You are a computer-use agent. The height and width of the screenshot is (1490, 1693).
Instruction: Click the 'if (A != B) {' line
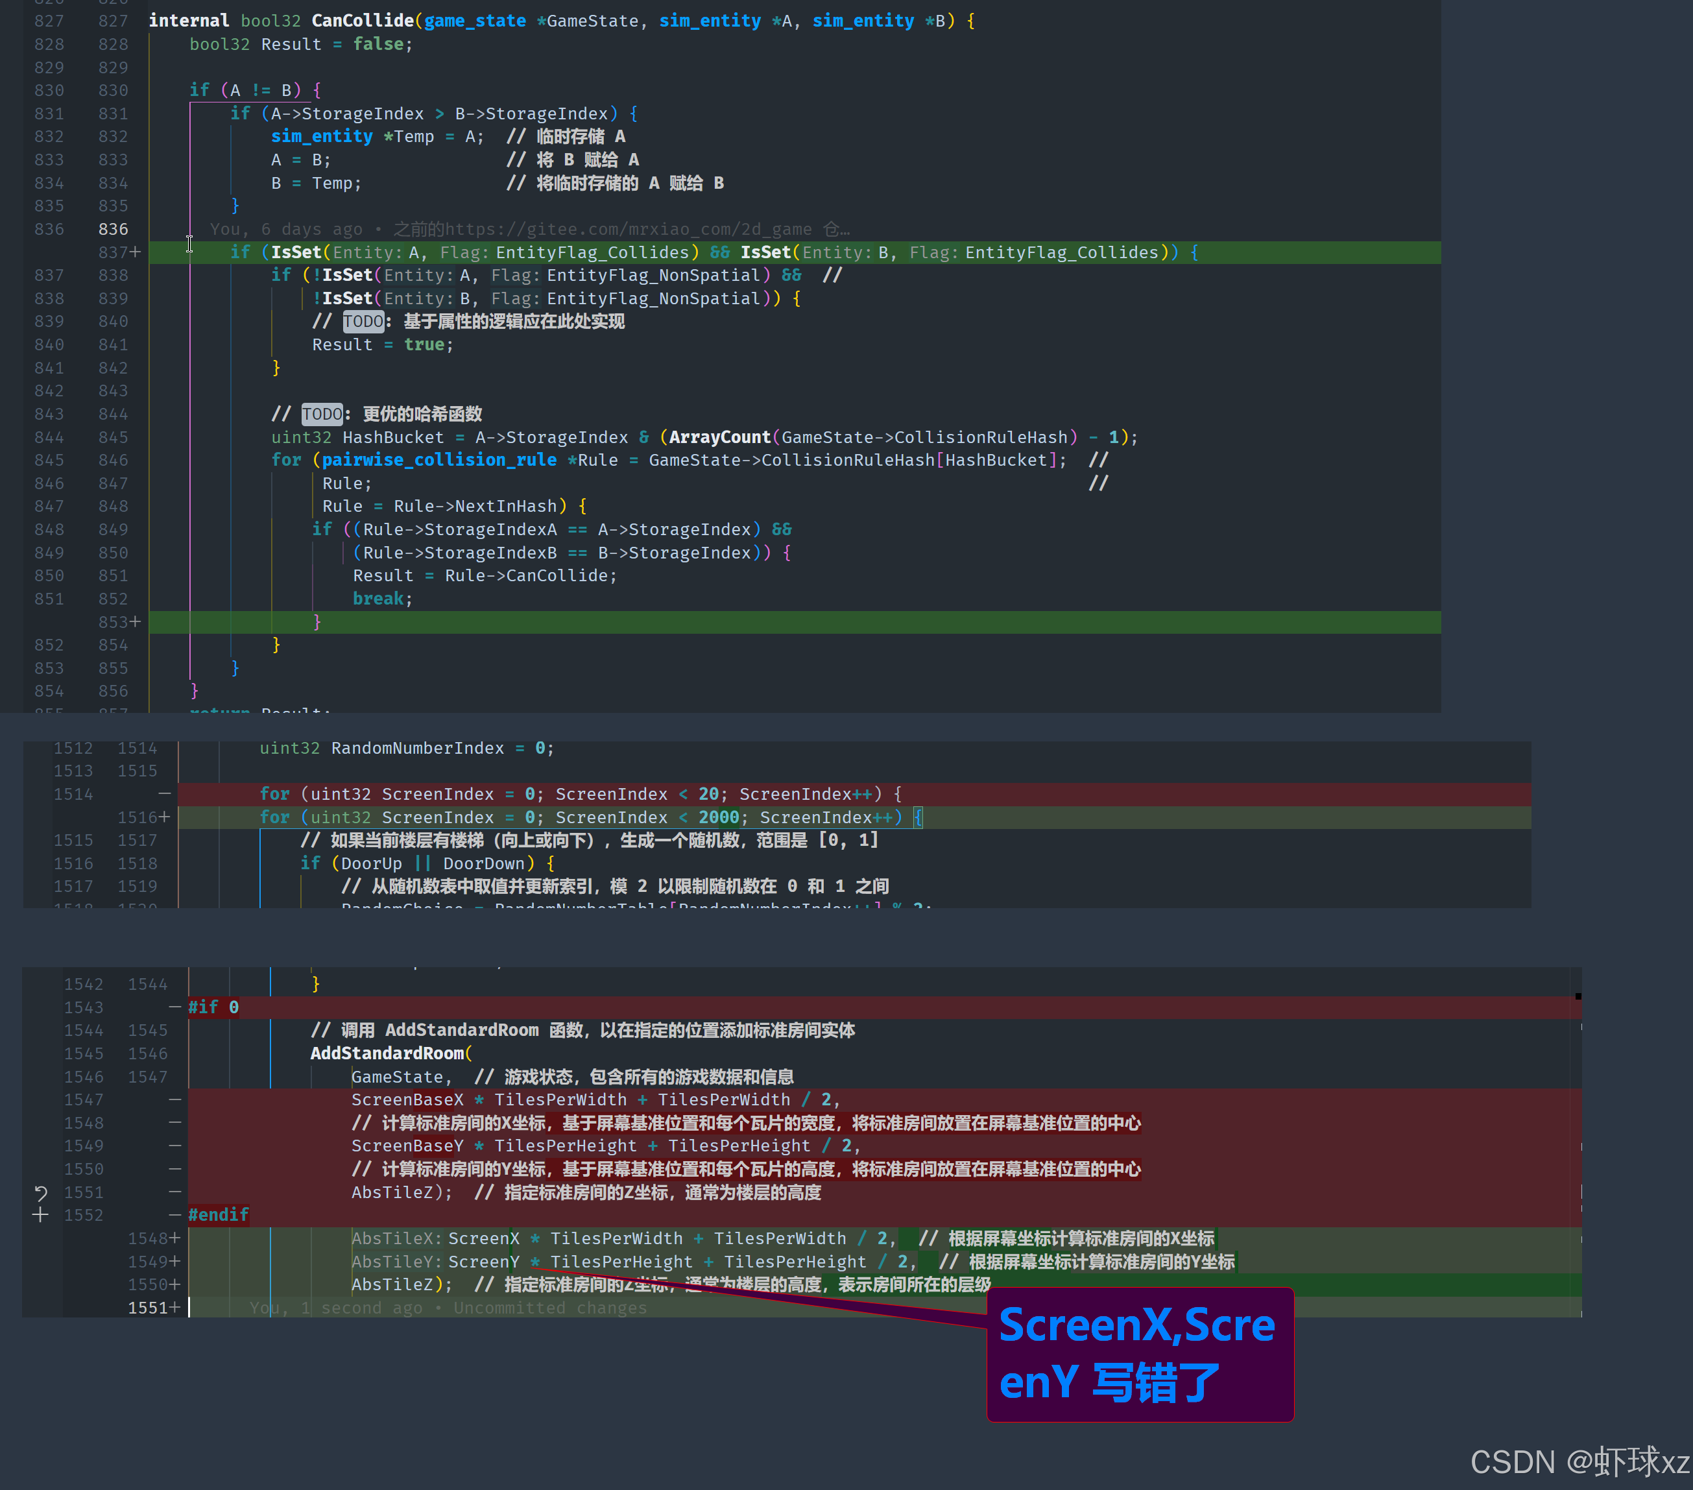click(255, 90)
